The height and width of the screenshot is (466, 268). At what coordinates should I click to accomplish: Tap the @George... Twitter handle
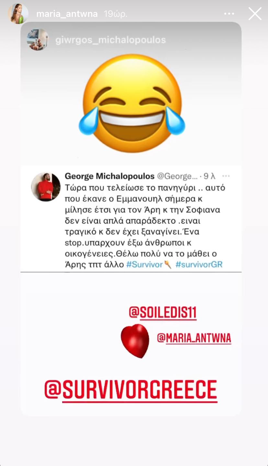pyautogui.click(x=177, y=176)
